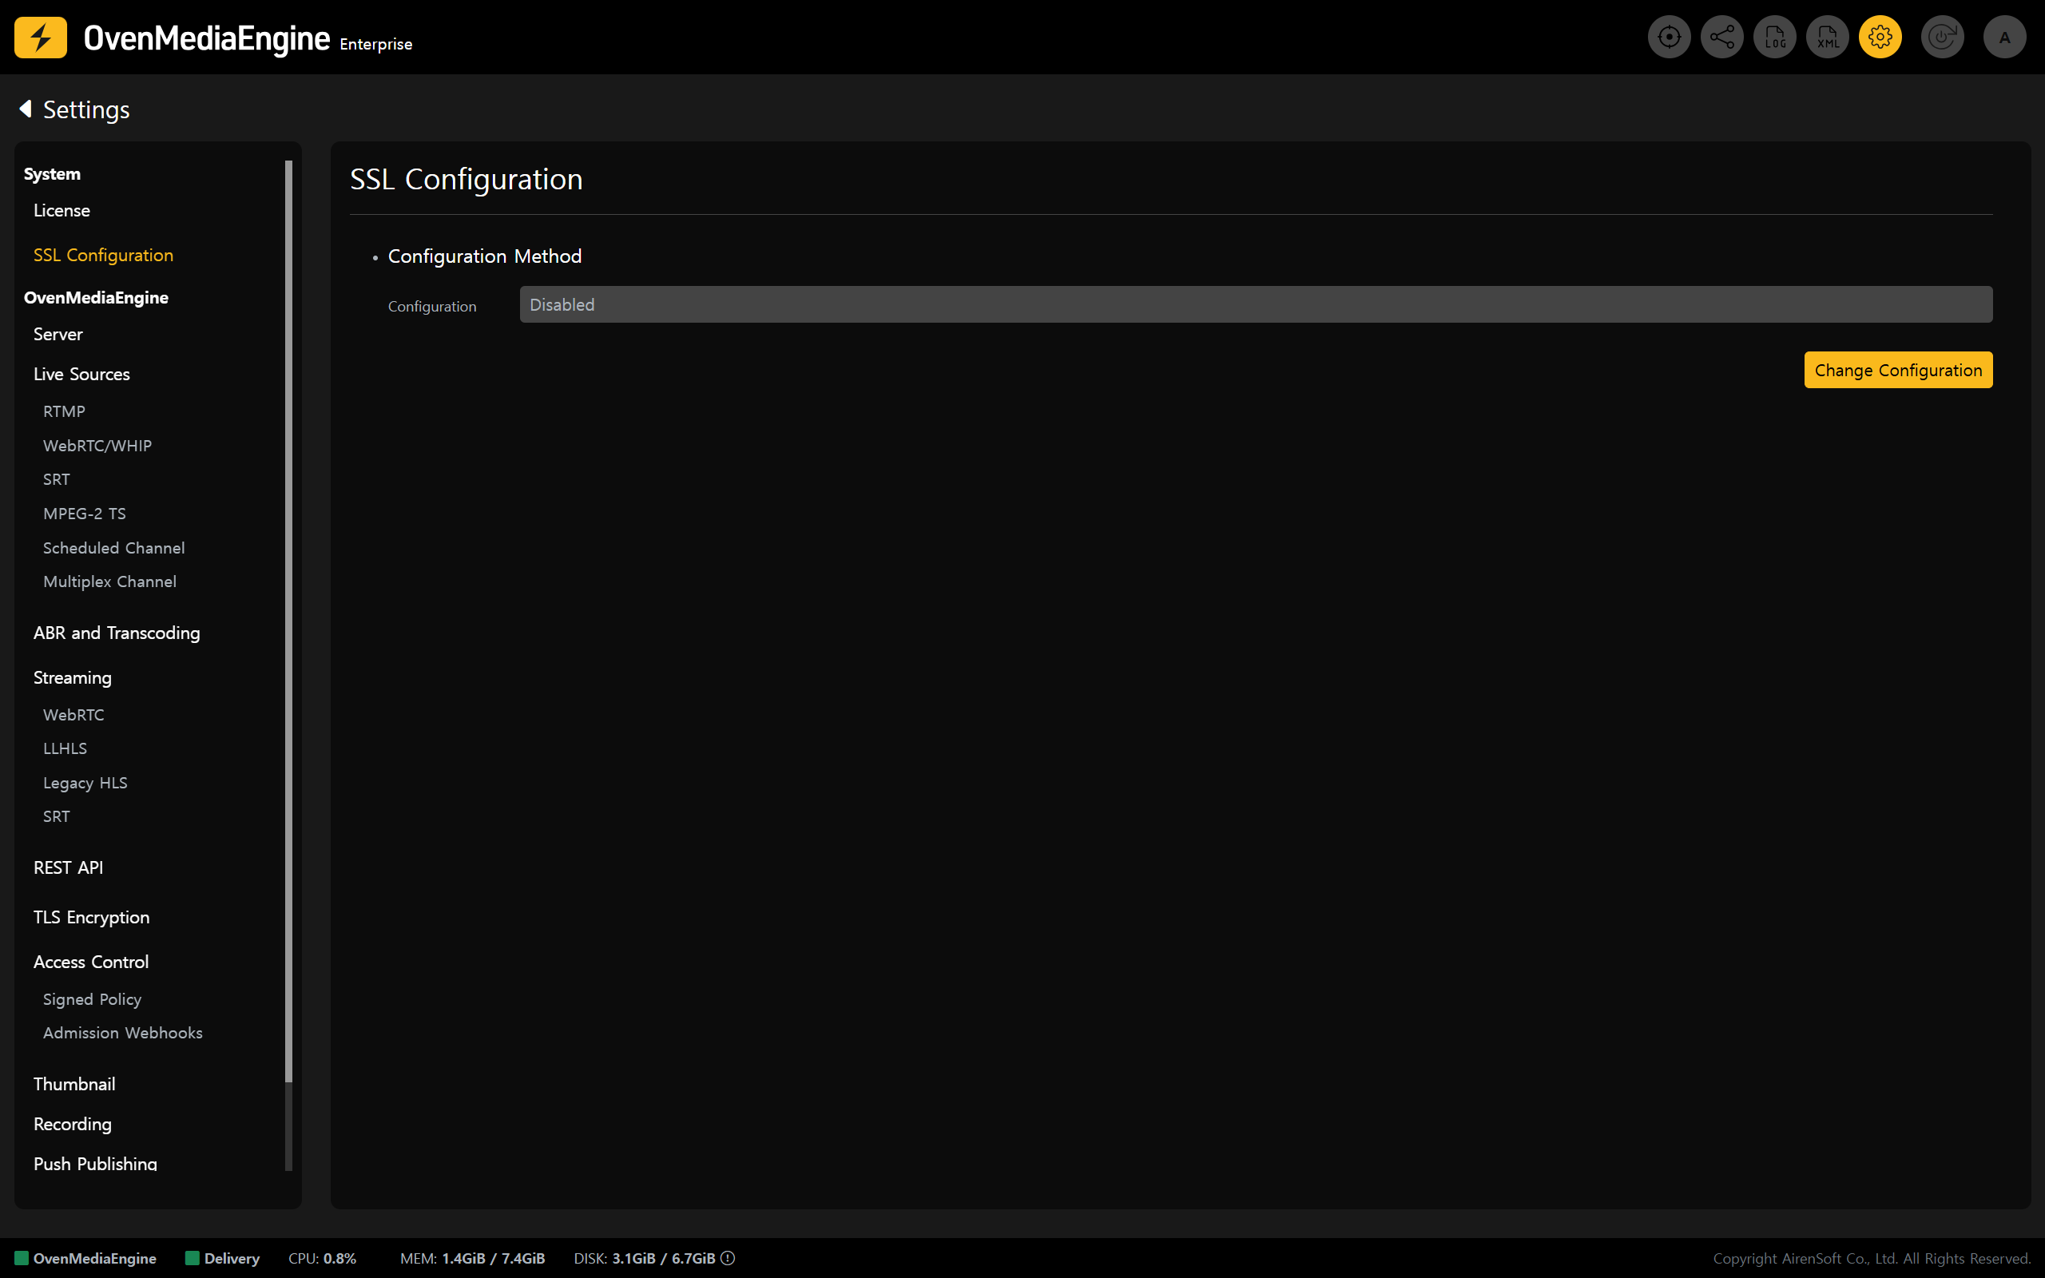Open the share network icon
The height and width of the screenshot is (1278, 2045).
coord(1721,38)
